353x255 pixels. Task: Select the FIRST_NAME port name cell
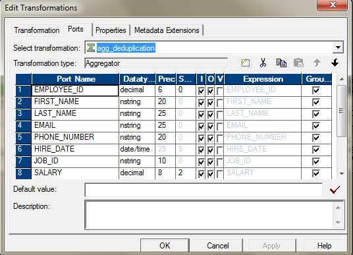click(75, 102)
